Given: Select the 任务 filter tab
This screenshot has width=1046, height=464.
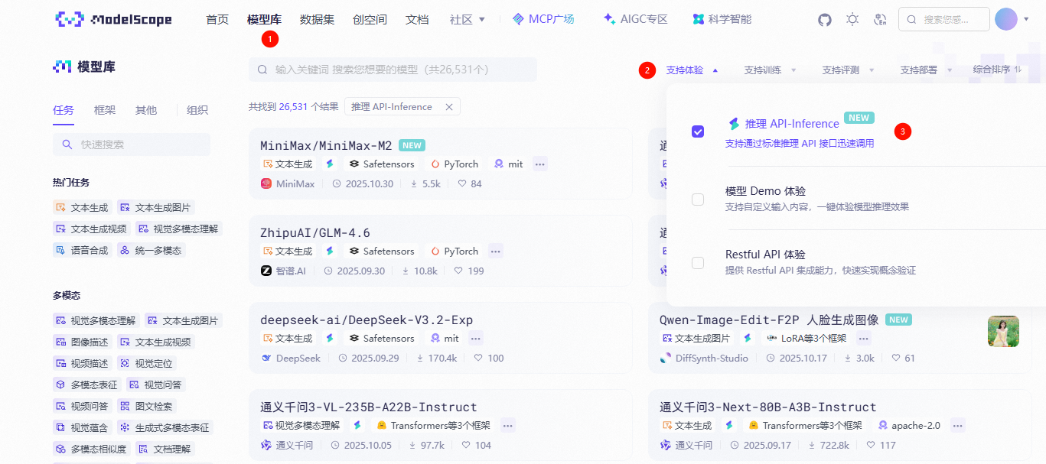Looking at the screenshot, I should tap(64, 109).
